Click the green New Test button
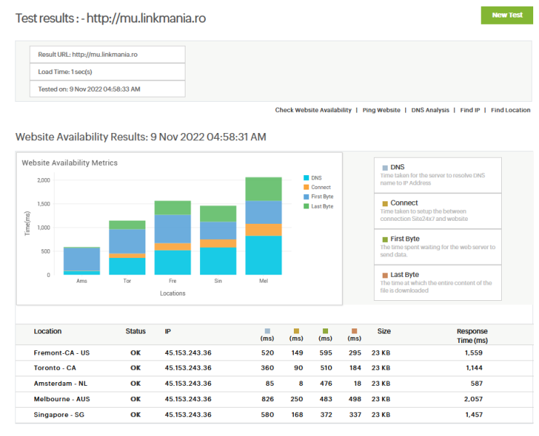539x436 pixels. point(506,15)
